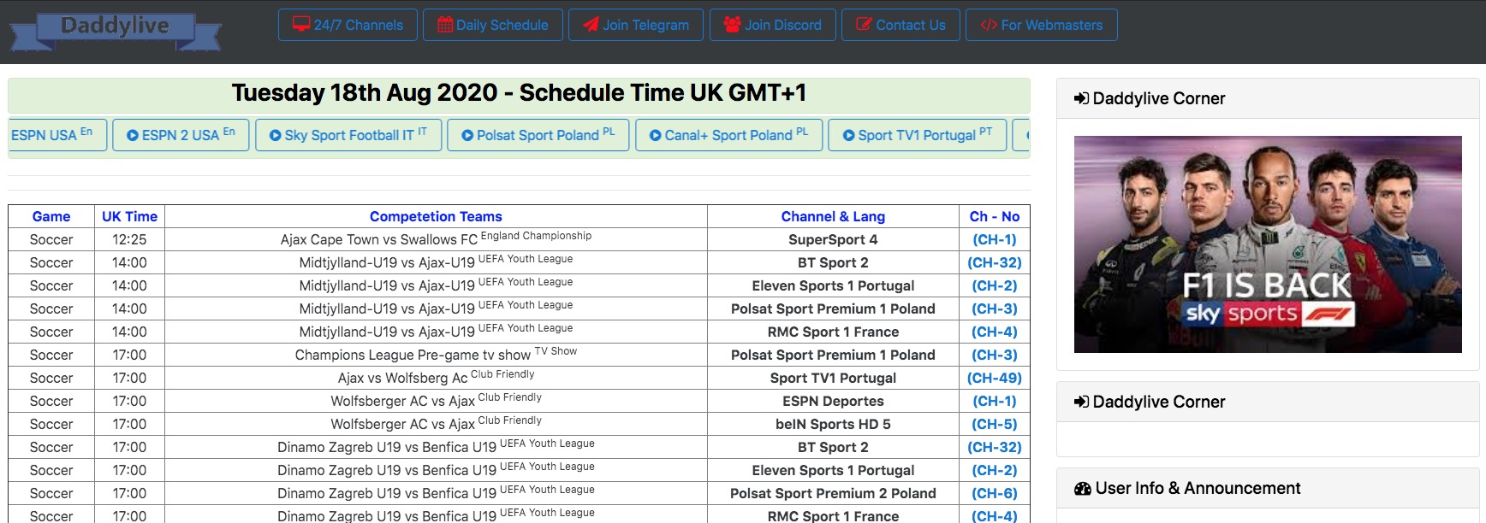Click the calendar icon on Daily Schedule

click(x=445, y=25)
